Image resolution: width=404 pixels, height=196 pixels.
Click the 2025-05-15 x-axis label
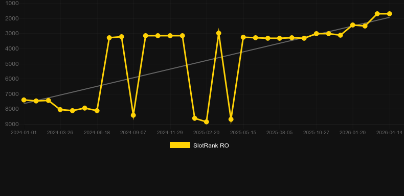point(243,133)
